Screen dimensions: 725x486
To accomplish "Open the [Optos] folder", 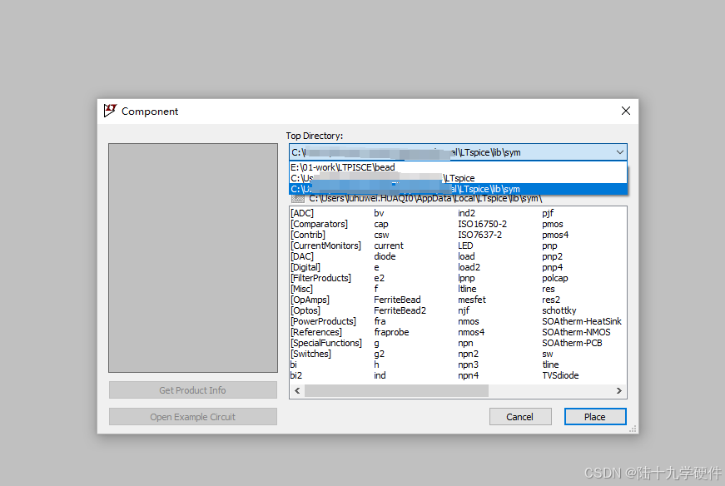I will (305, 310).
